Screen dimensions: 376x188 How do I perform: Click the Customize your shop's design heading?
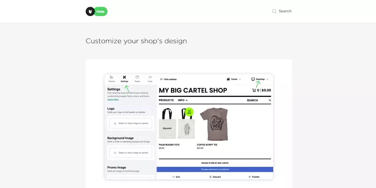point(136,41)
